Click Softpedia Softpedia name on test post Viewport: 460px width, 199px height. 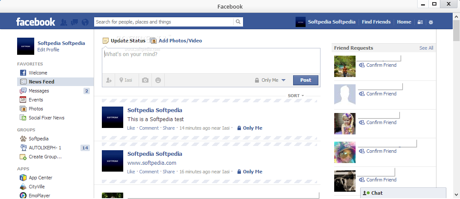[x=154, y=110]
